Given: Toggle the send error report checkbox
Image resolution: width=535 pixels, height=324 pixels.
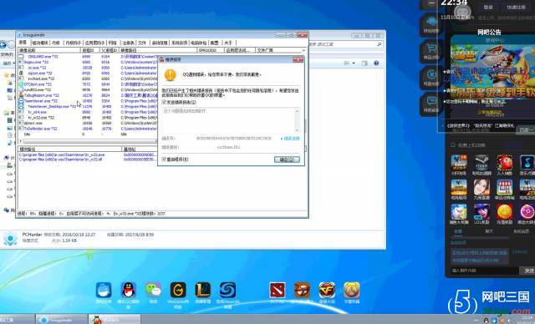Looking at the screenshot, I should pos(164,102).
